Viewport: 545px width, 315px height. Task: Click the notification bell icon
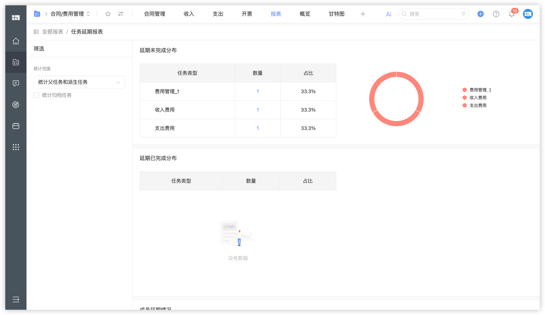point(511,14)
